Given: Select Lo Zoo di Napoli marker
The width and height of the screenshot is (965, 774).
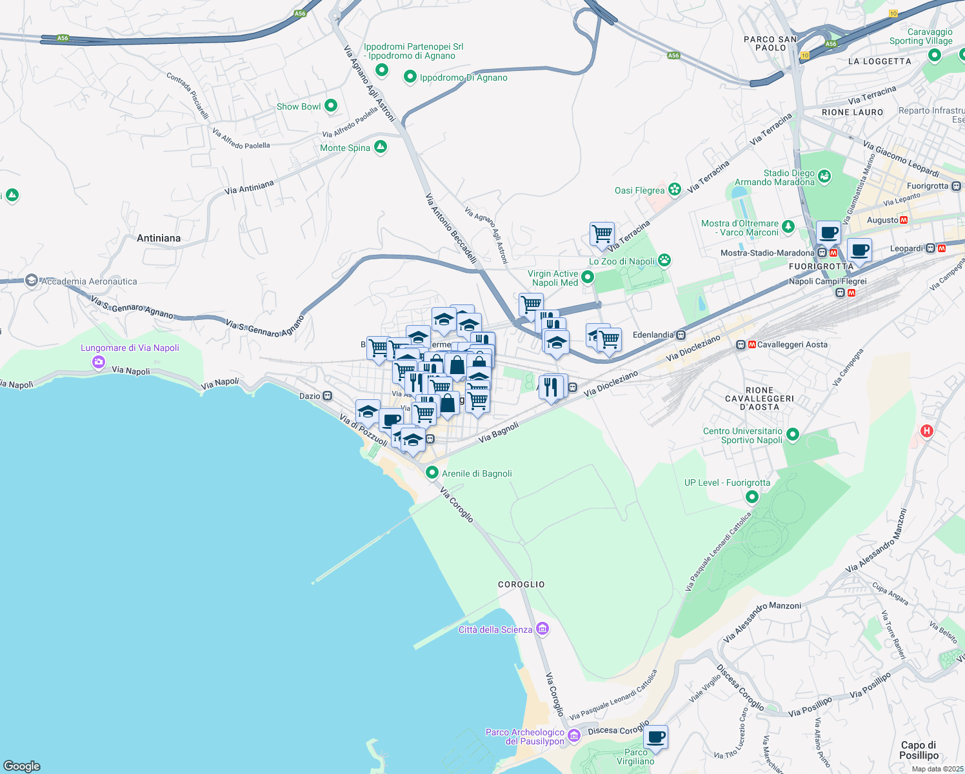Looking at the screenshot, I should click(x=664, y=260).
